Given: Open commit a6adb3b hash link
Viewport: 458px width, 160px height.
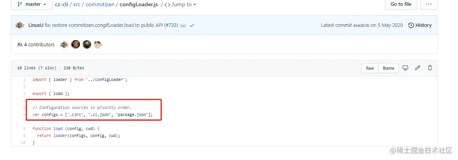Looking at the screenshot, I should tap(361, 25).
